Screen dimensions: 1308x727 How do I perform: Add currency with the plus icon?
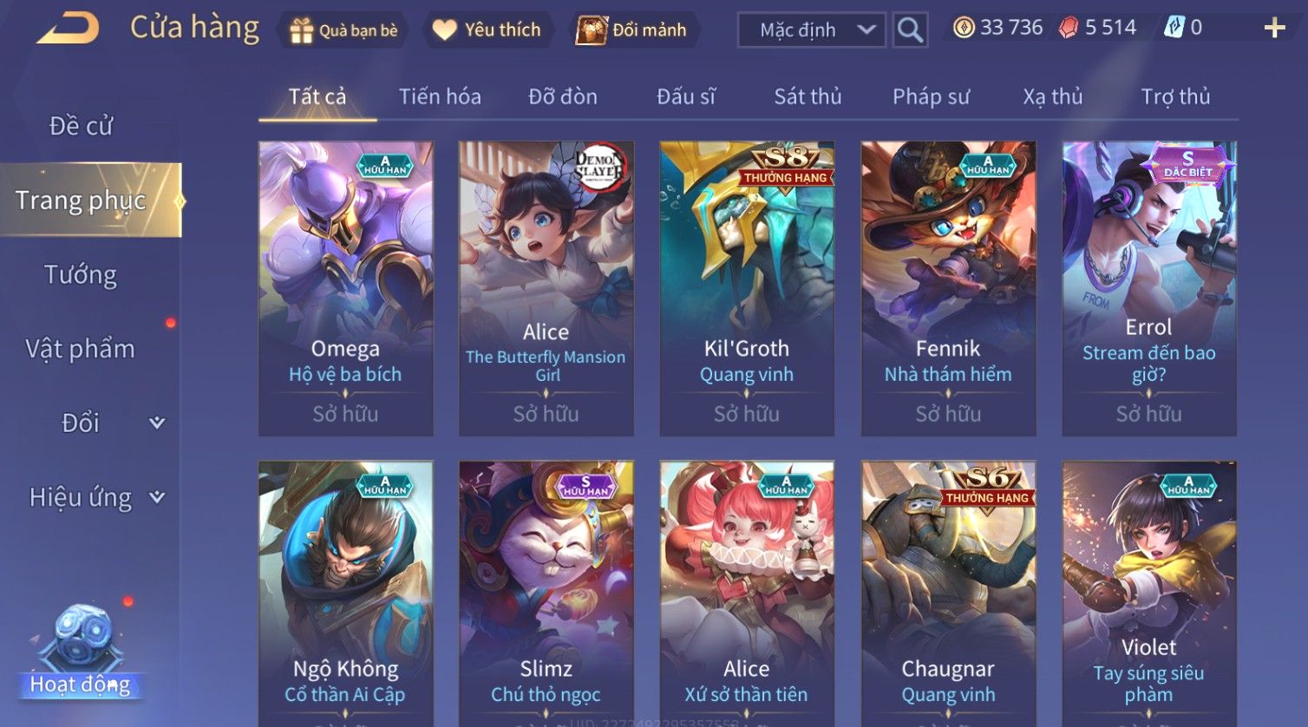tap(1274, 29)
